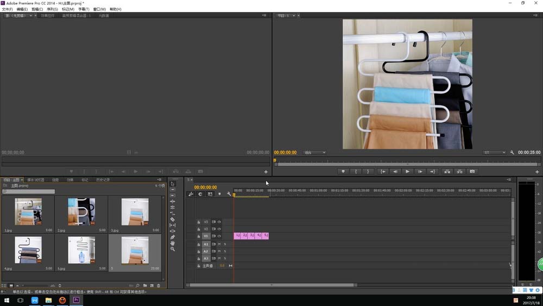Choose the Zoom tool in the tools panel

(173, 249)
